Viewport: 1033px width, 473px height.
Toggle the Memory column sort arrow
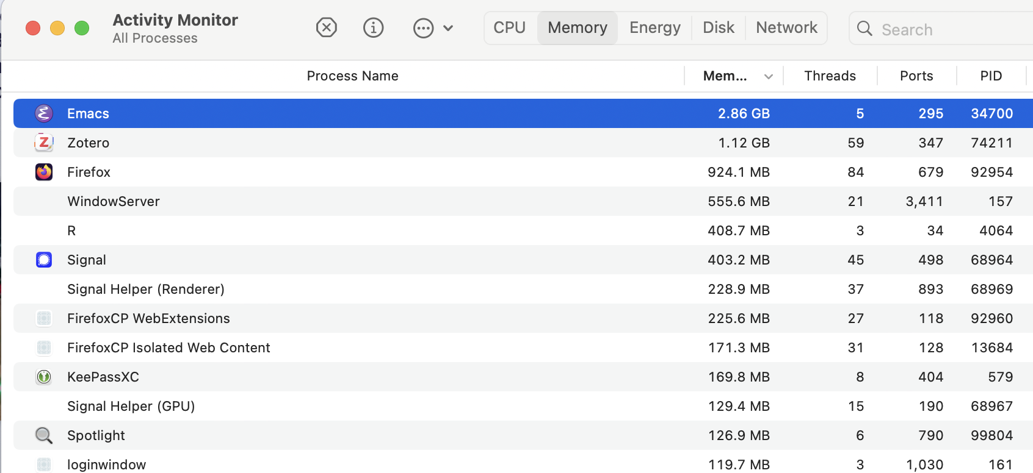(x=769, y=76)
